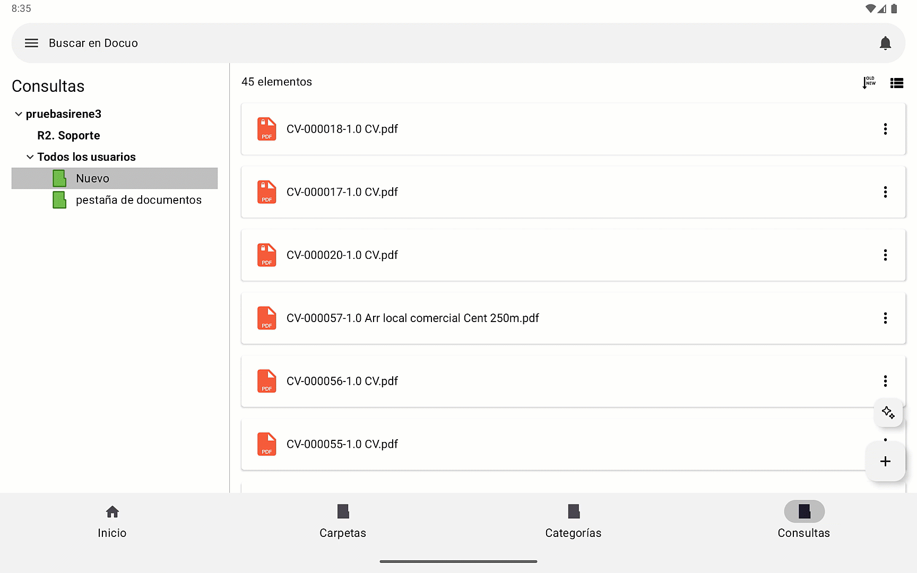Switch to the Carpetas tab
The height and width of the screenshot is (573, 917).
coord(343,521)
